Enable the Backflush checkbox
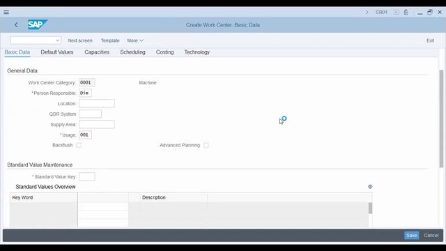The image size is (446, 251). [79, 145]
